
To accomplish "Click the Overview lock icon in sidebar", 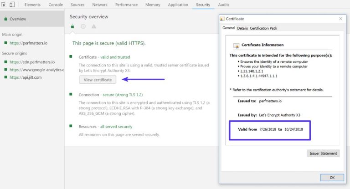I will tap(5, 19).
